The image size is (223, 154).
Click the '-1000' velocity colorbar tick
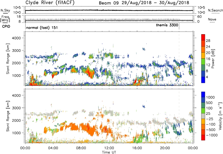pyautogui.click(x=212, y=135)
